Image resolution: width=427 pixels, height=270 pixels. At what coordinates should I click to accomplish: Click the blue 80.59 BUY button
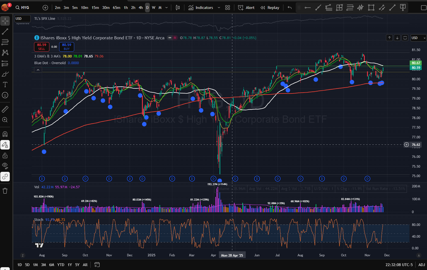point(66,47)
